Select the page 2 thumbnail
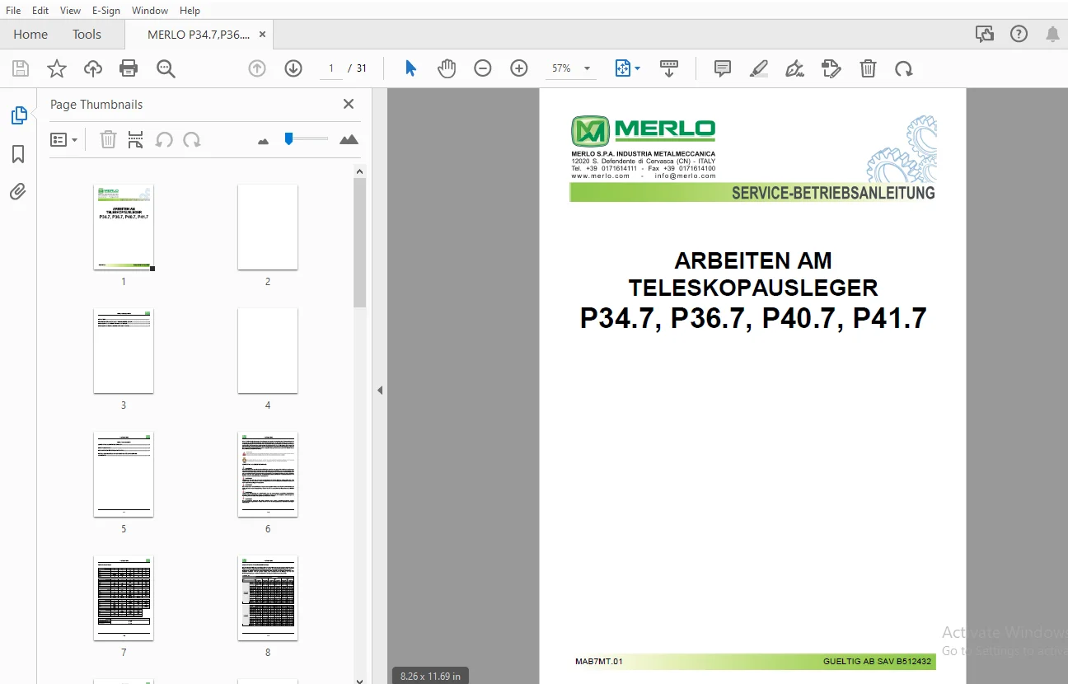 pos(268,227)
